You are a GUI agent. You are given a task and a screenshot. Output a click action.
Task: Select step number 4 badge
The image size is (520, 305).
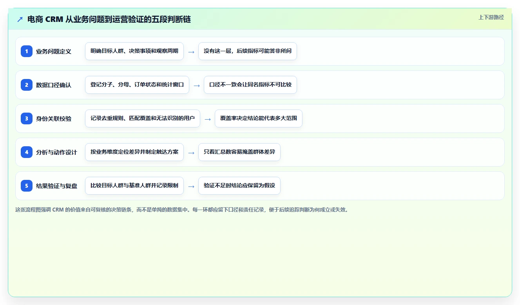pos(27,152)
